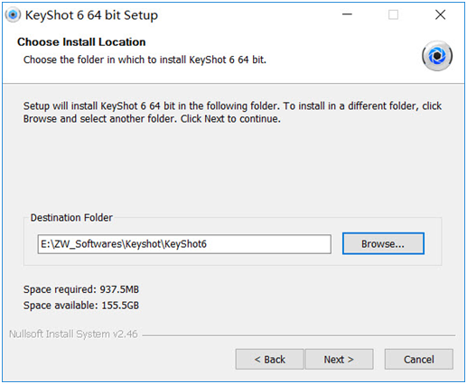The width and height of the screenshot is (467, 384).
Task: Click the 'Choose the folder in which to install' subtitle
Action: click(145, 59)
